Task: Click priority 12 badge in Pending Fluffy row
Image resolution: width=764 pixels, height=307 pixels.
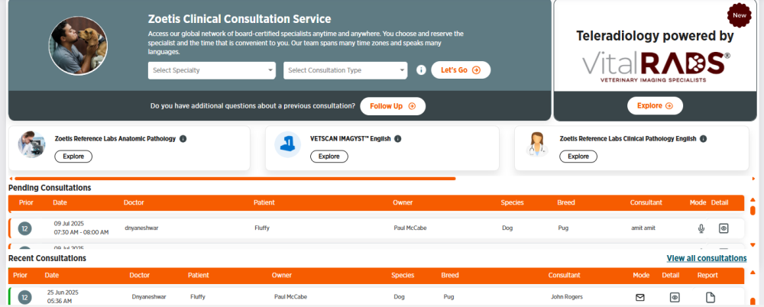Action: [x=25, y=228]
